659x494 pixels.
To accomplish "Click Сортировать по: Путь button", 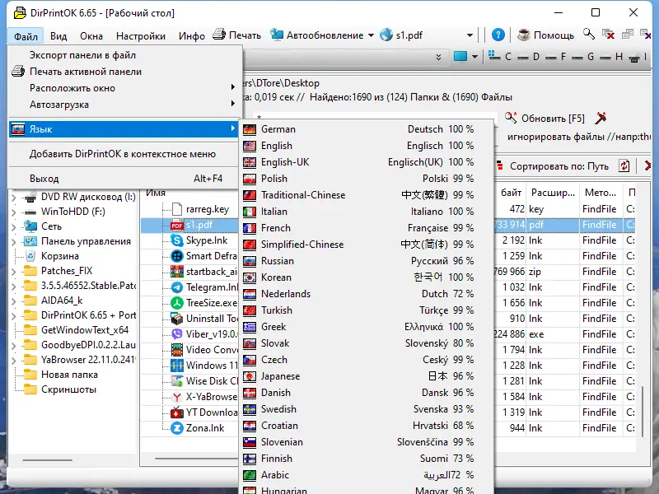I will (553, 166).
